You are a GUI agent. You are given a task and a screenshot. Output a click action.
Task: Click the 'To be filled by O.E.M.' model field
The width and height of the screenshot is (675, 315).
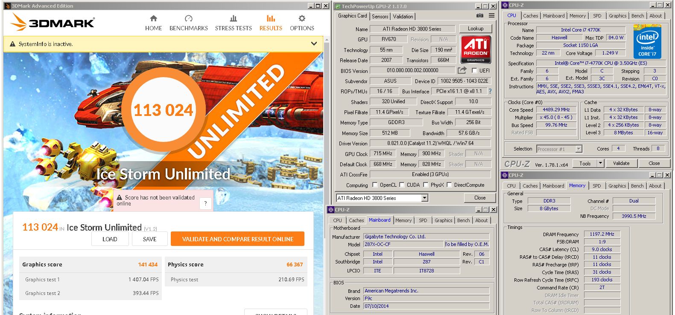click(467, 244)
